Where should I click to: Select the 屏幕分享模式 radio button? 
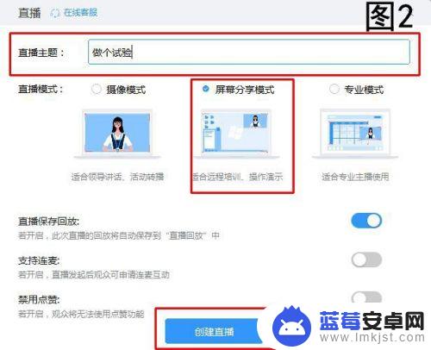tap(206, 89)
